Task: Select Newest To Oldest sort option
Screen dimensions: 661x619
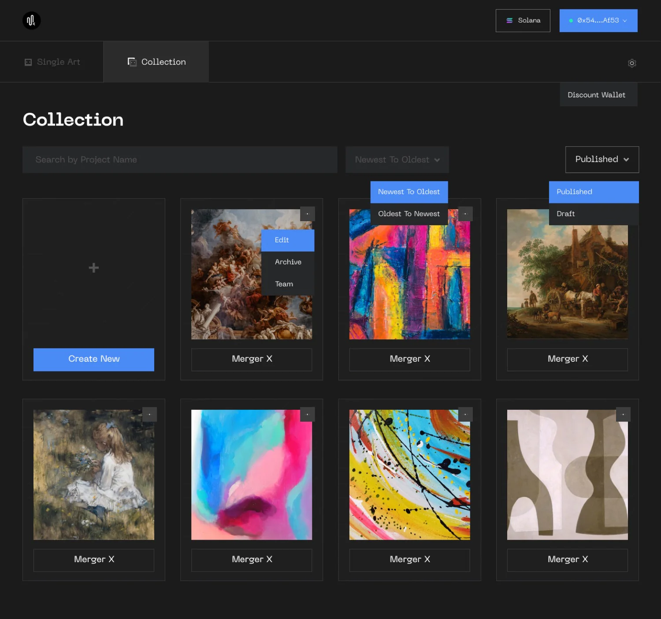Action: pos(409,192)
